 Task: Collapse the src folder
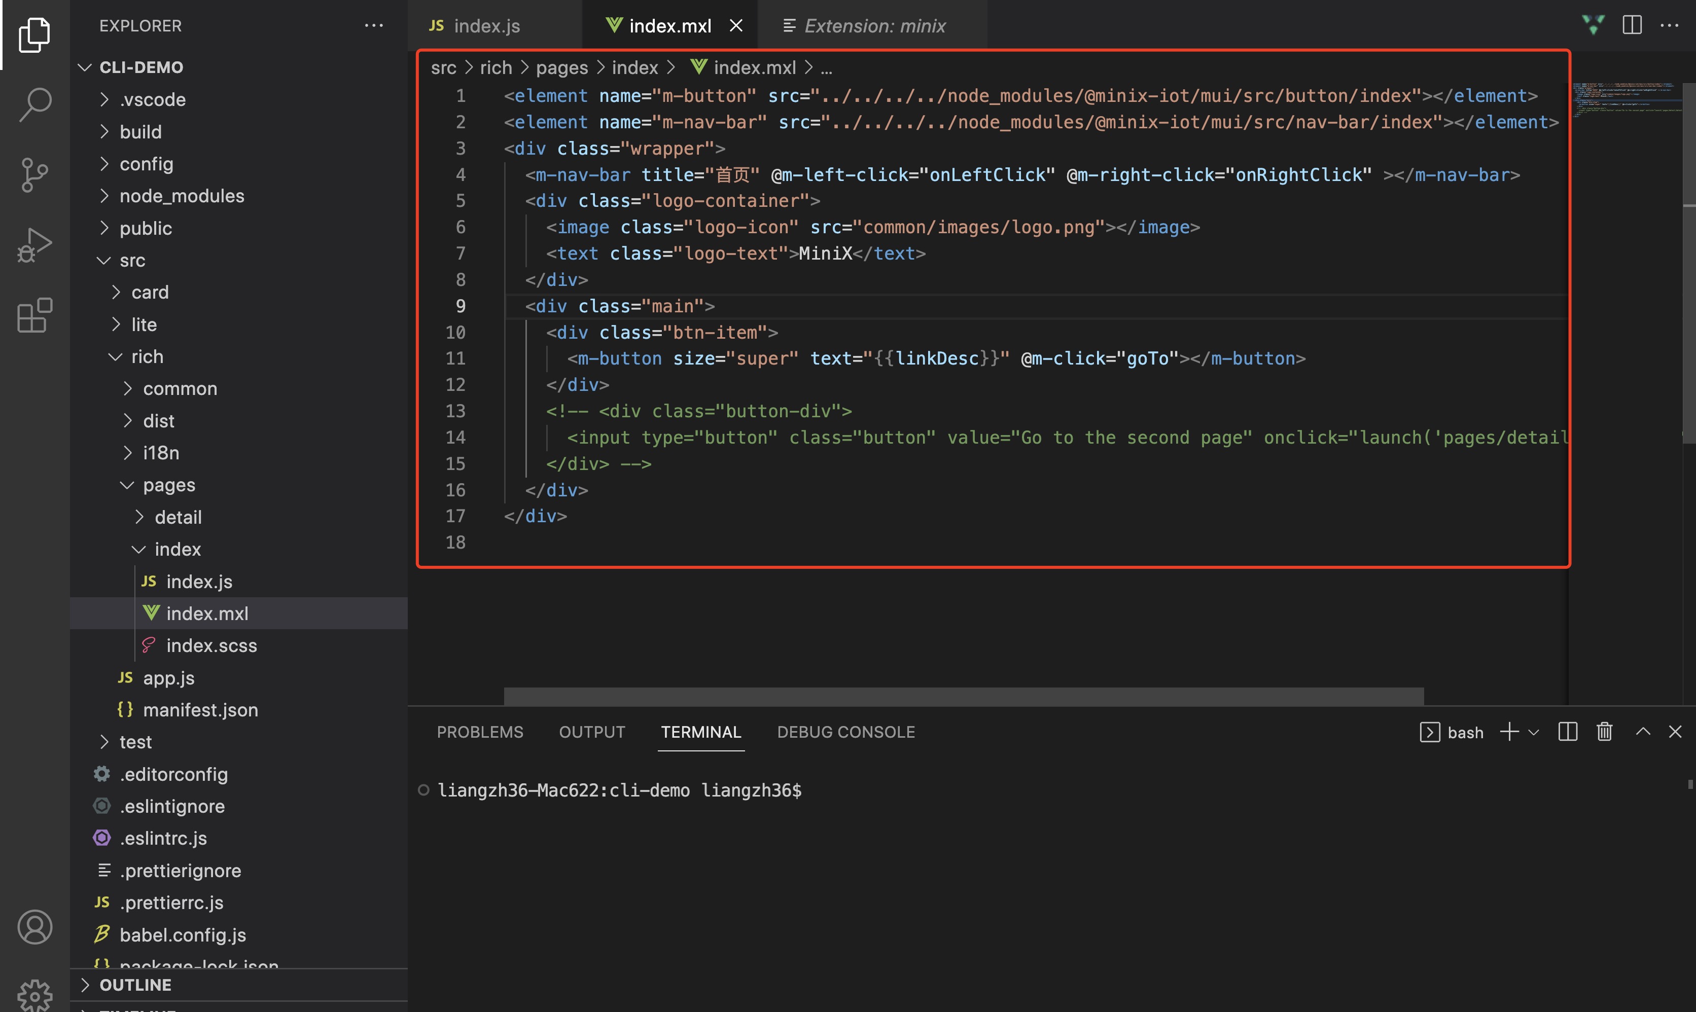(x=239, y=260)
